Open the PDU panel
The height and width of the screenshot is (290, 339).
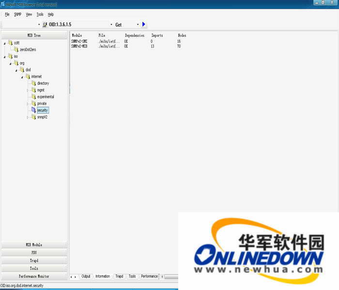pyautogui.click(x=34, y=252)
